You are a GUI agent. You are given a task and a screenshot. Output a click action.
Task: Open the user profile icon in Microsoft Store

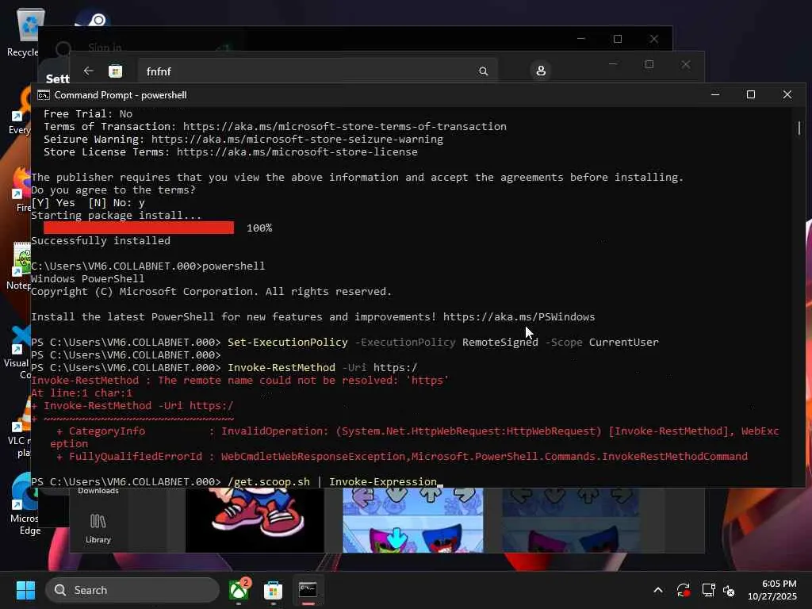[x=541, y=71]
